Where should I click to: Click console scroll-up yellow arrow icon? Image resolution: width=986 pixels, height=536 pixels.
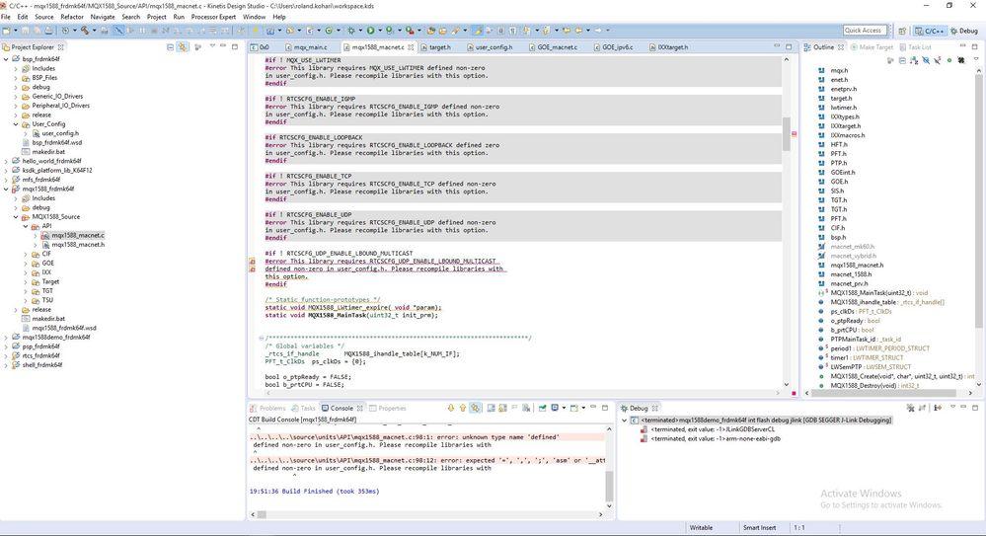tap(463, 408)
